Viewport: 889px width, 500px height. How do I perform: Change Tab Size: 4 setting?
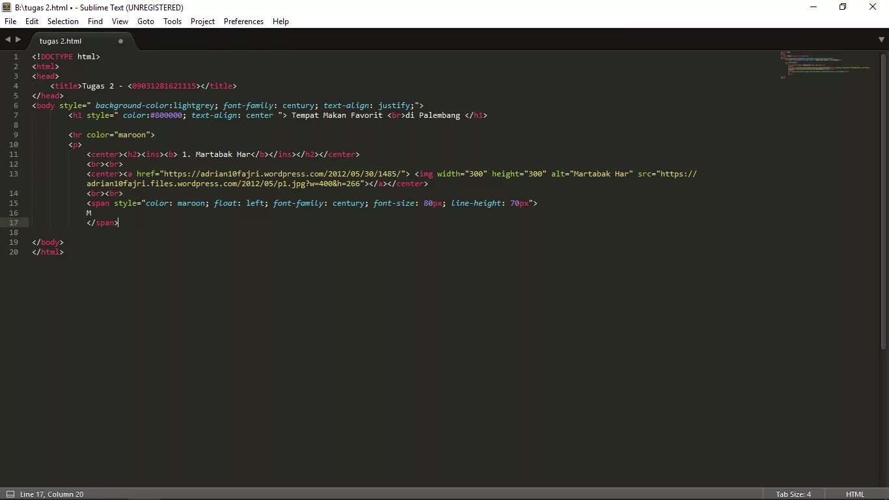pyautogui.click(x=793, y=494)
